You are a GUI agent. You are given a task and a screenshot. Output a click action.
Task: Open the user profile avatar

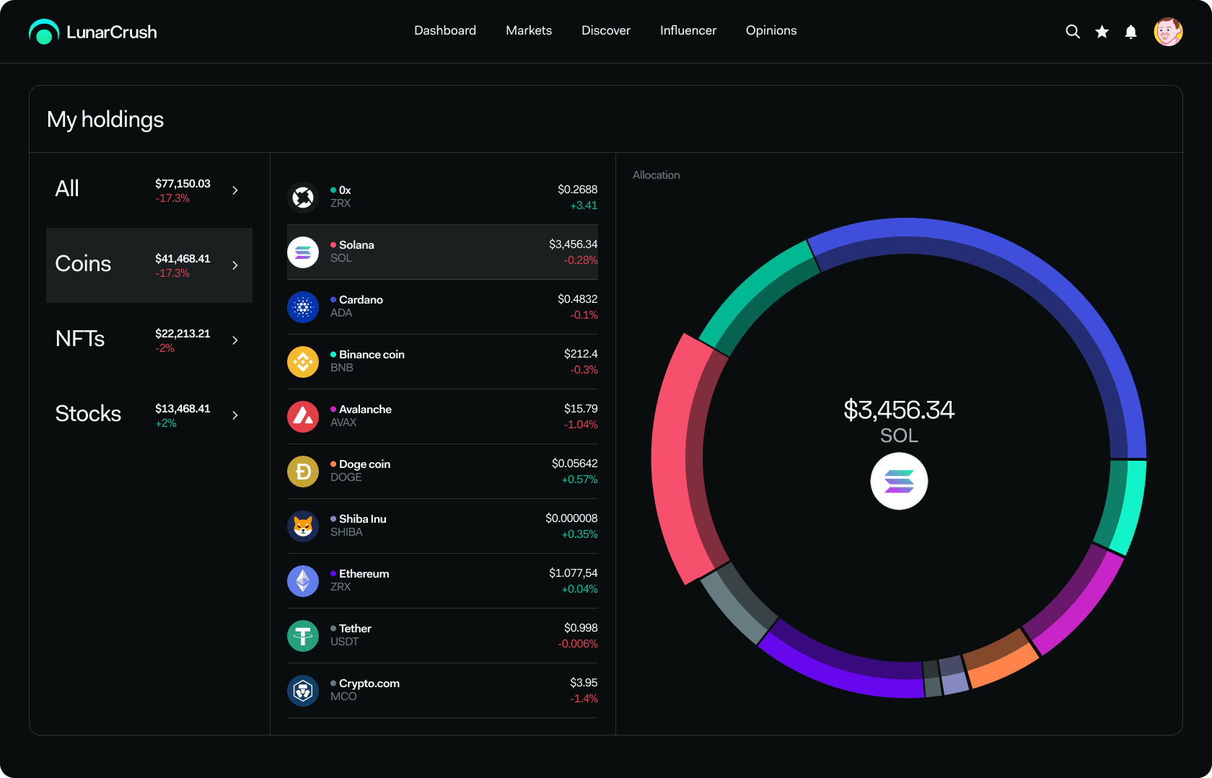[1168, 32]
